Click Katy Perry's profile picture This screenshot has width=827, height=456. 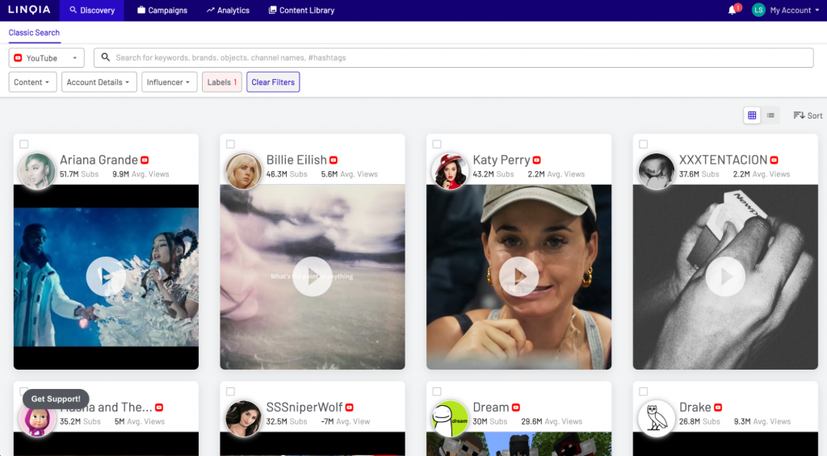pos(450,171)
